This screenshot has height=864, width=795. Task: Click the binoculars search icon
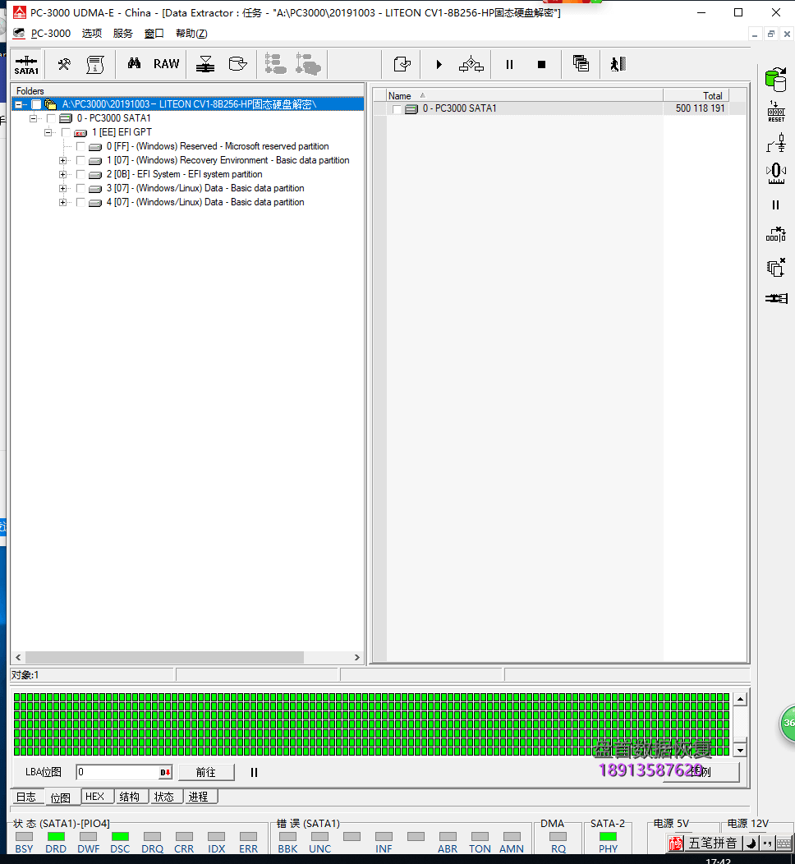[134, 64]
